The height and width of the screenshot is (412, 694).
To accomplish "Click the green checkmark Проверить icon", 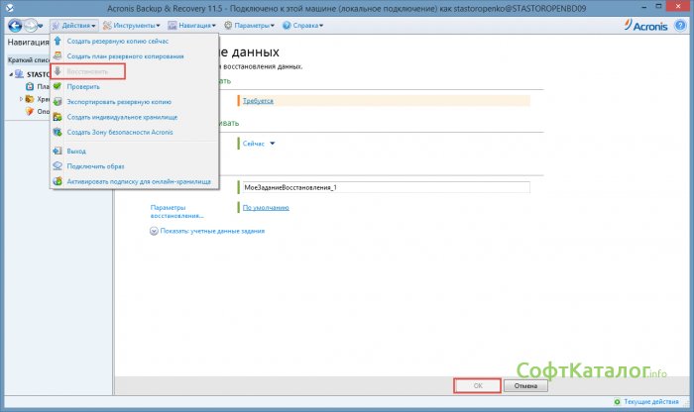I will pos(58,86).
